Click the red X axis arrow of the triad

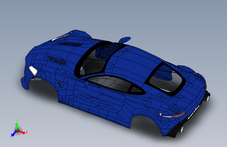pos(22,132)
